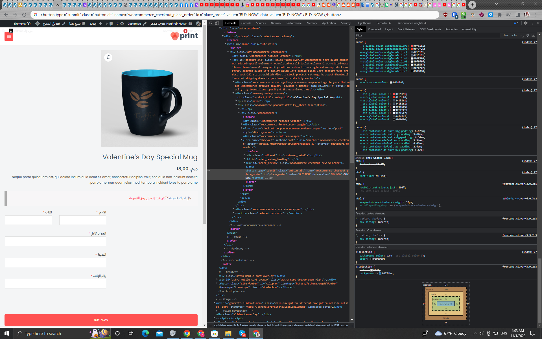
Task: Click the WordPress logo in admin bar
Action: click(x=198, y=24)
